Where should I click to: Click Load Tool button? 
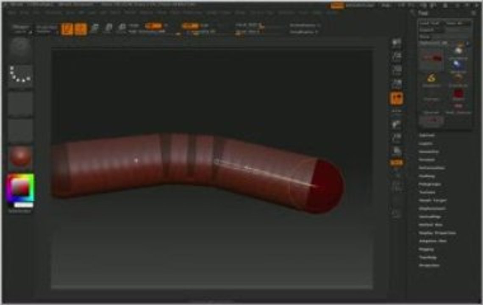click(x=430, y=23)
